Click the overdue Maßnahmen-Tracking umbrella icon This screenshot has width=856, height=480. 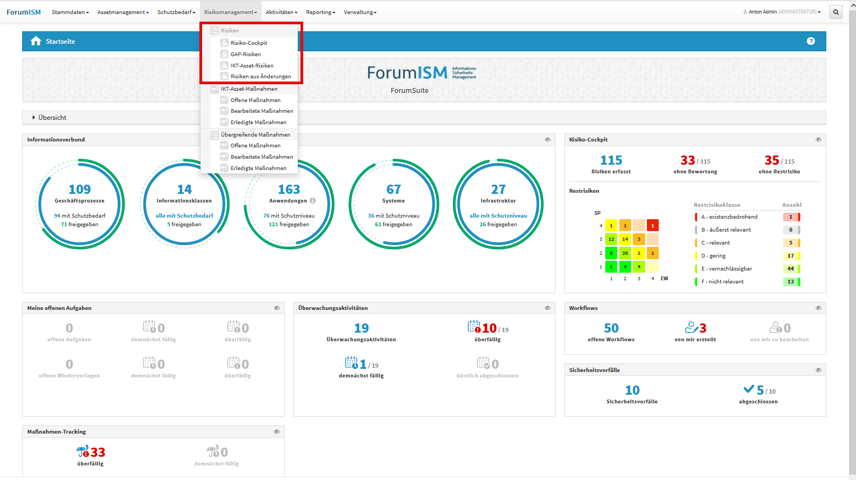(x=83, y=451)
